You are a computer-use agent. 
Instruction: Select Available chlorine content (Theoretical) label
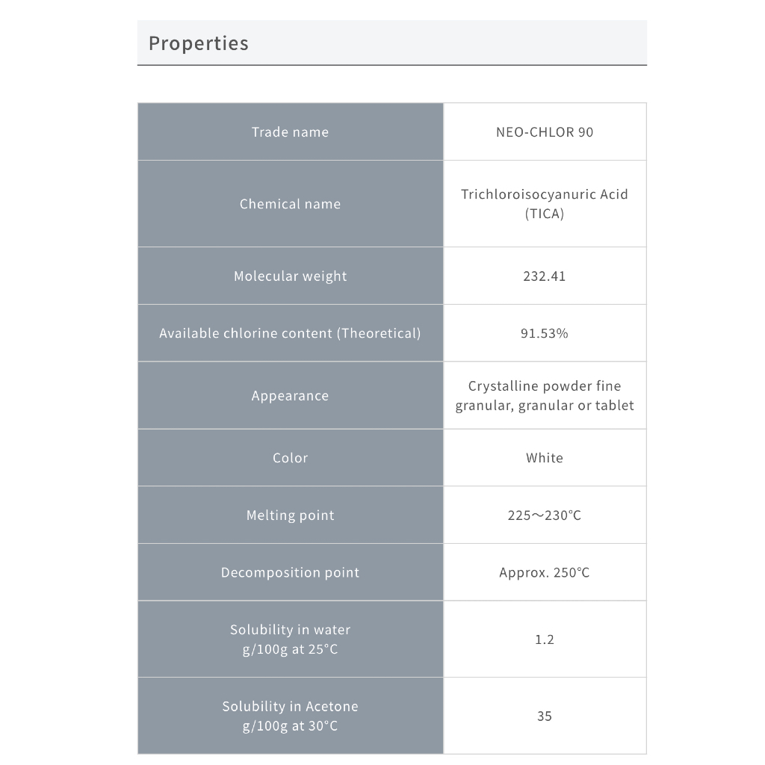pos(291,333)
